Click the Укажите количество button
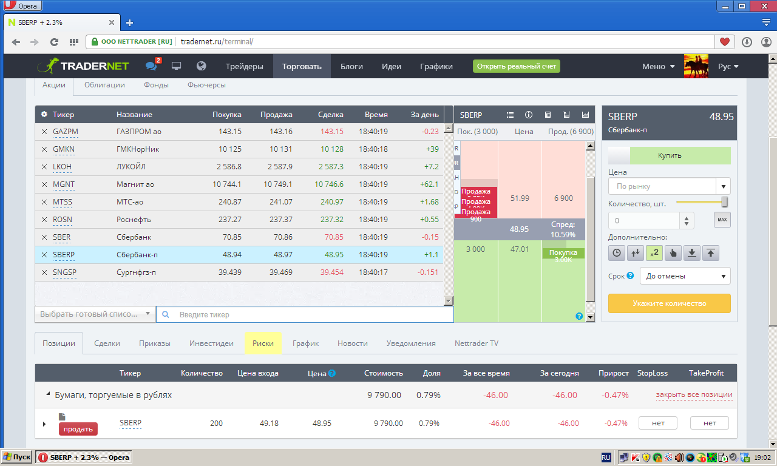 click(670, 303)
